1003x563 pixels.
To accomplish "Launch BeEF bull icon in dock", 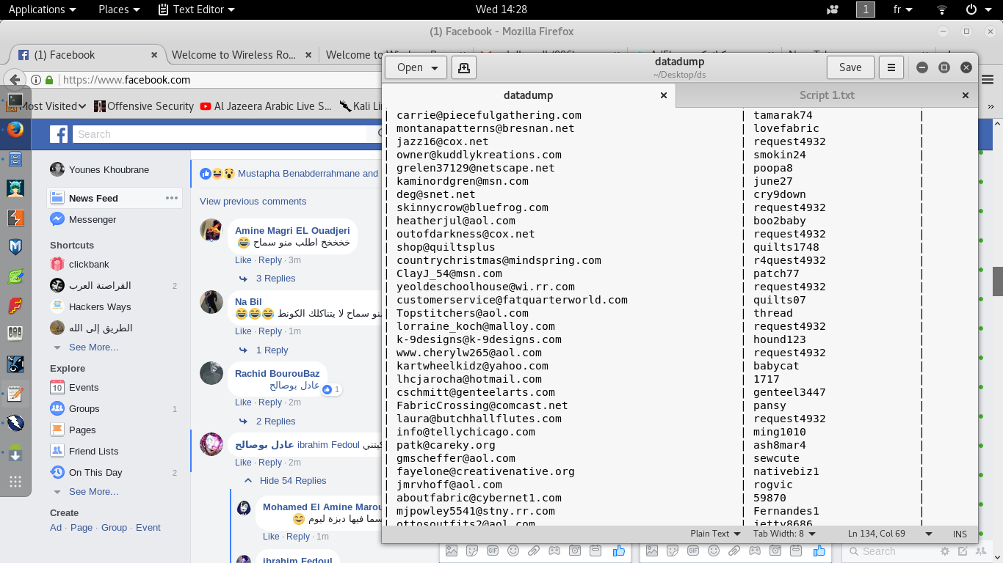I will click(x=15, y=364).
